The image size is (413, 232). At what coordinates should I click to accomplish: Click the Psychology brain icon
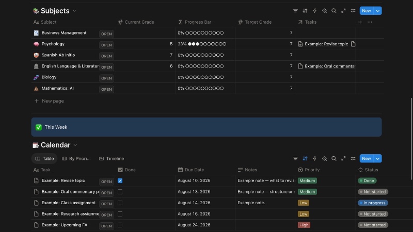click(36, 44)
